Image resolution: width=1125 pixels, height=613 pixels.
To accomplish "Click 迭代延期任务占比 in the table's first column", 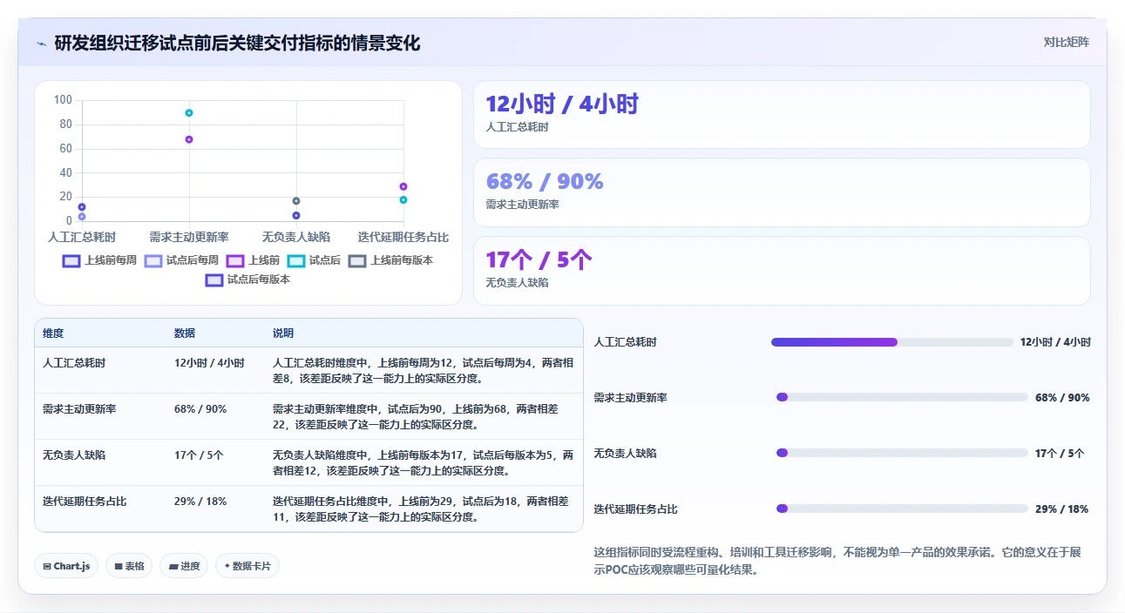I will [x=85, y=502].
